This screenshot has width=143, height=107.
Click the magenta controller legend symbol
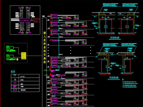(15, 86)
